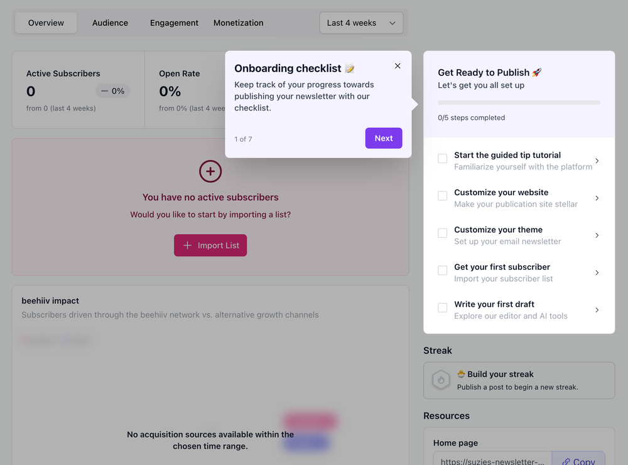
Task: Check off "Customize your website"
Action: click(442, 196)
